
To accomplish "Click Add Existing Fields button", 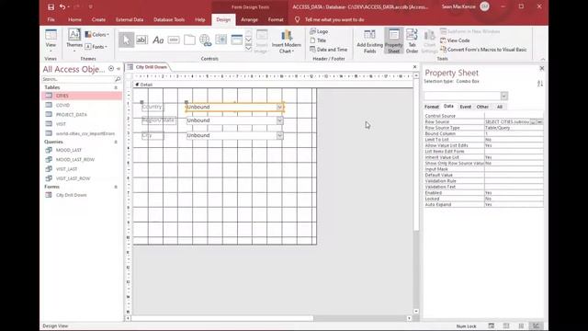I will coord(369,41).
